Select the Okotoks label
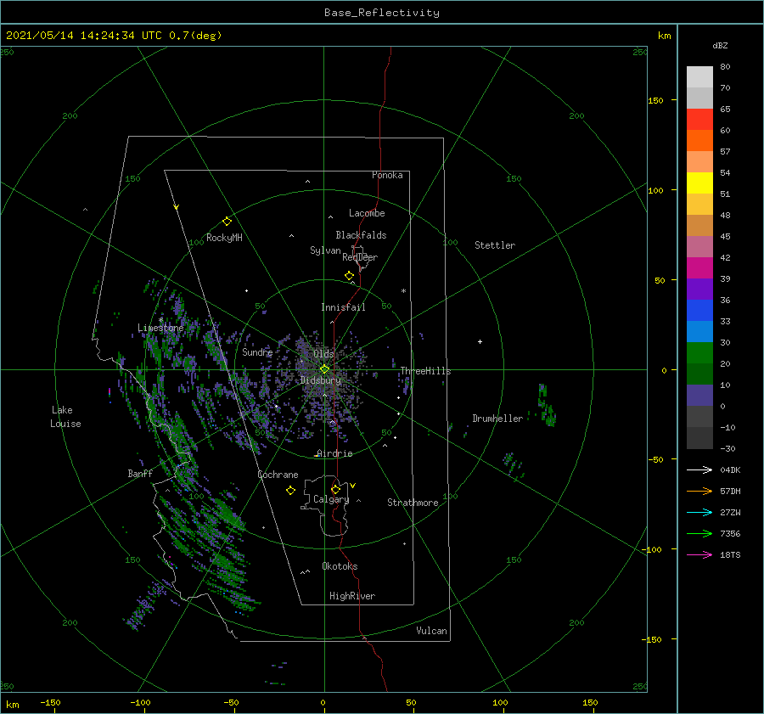The width and height of the screenshot is (764, 714). click(x=340, y=566)
